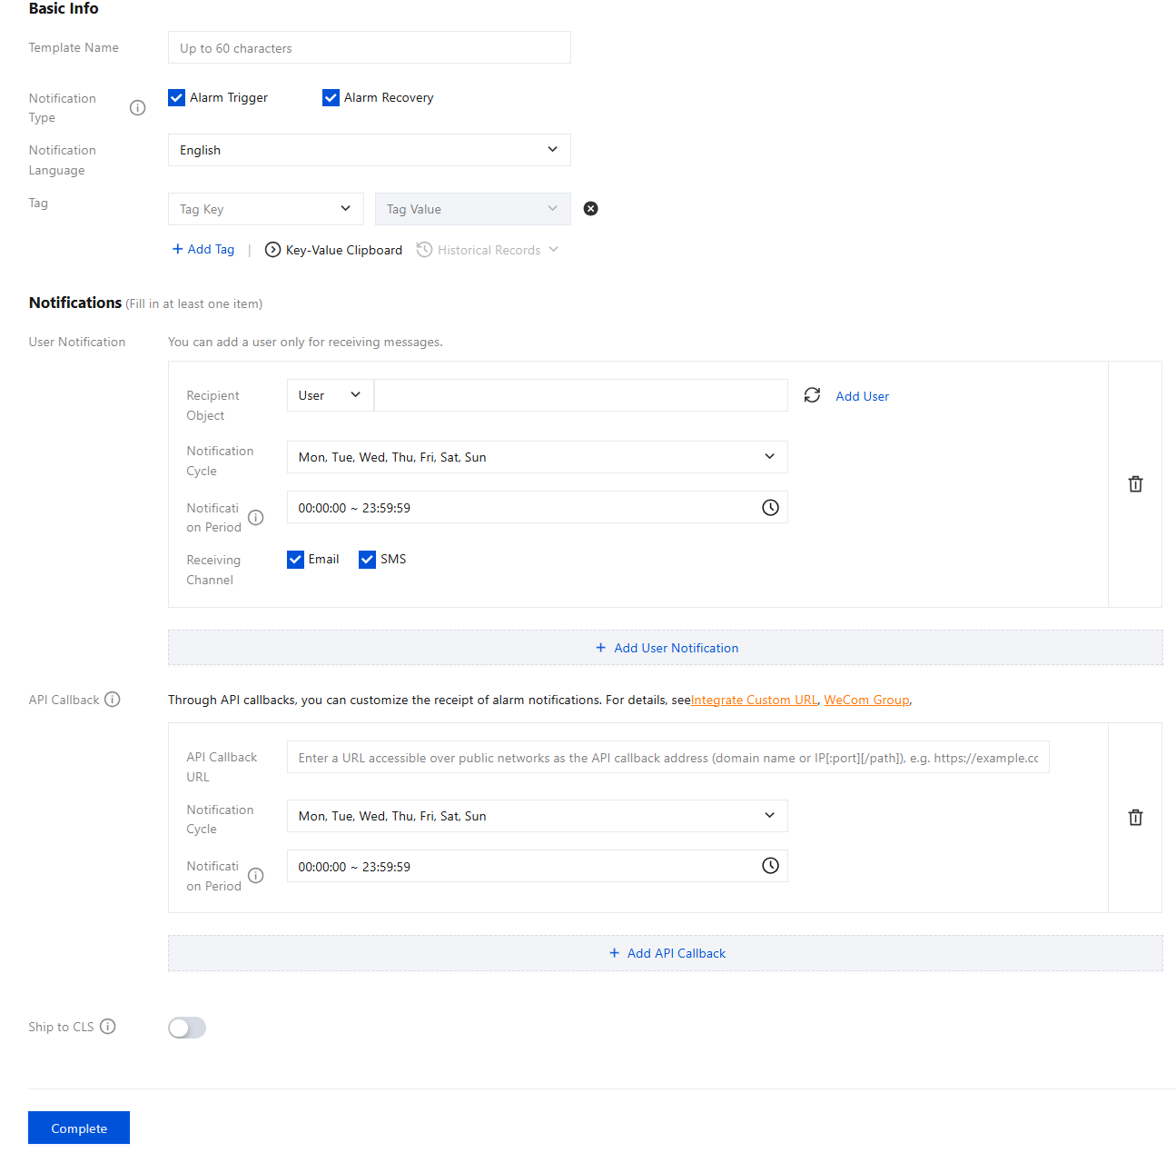
Task: Open the Notification Language dropdown
Action: 369,150
